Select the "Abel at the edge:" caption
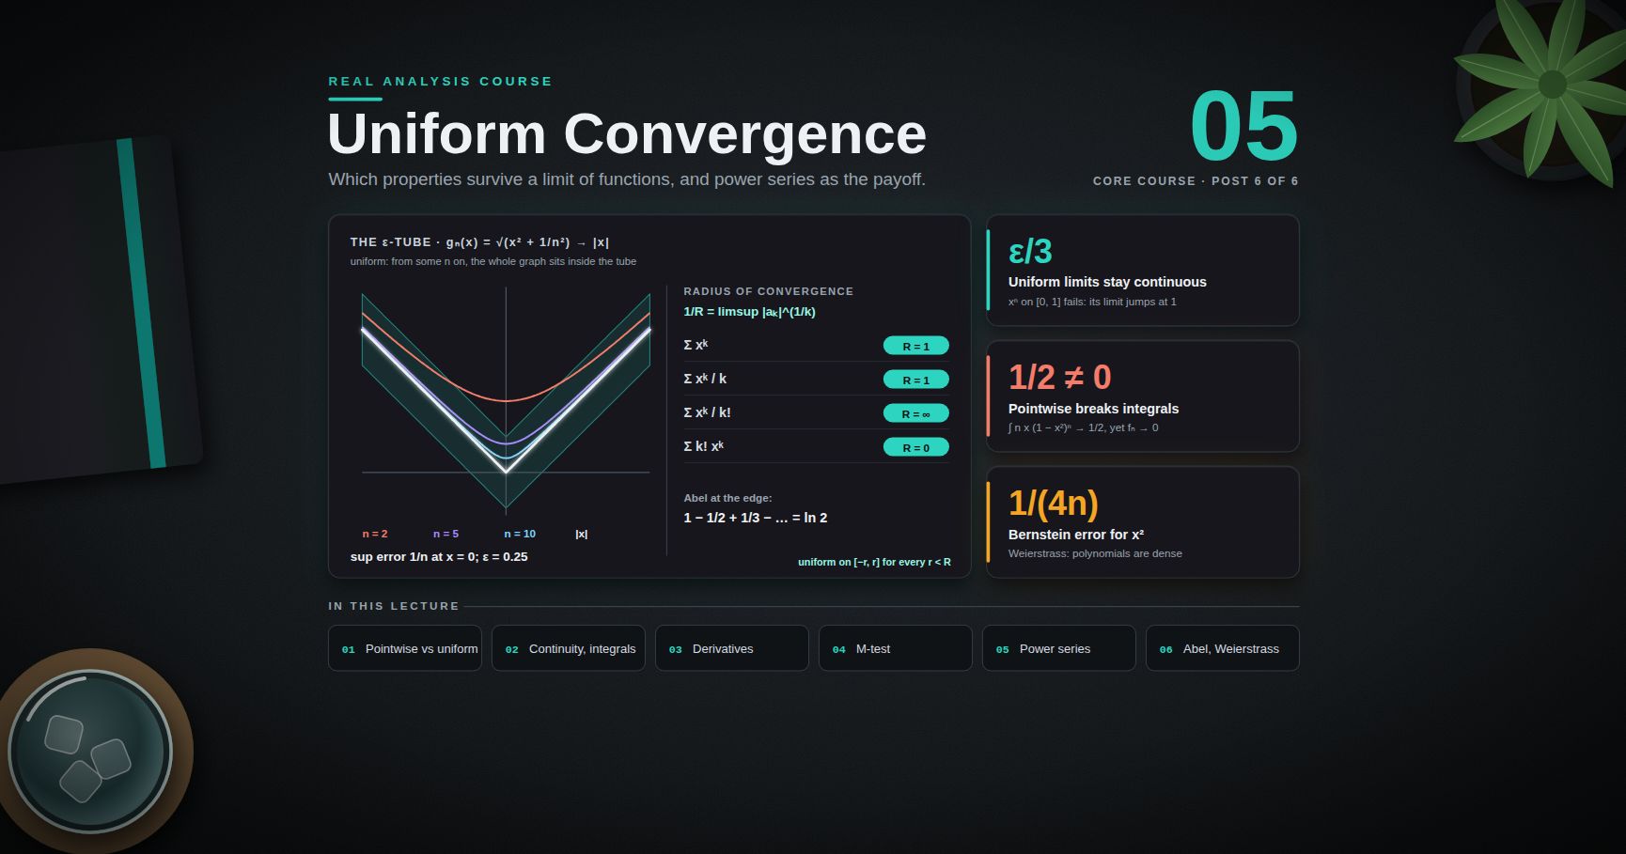 click(727, 498)
